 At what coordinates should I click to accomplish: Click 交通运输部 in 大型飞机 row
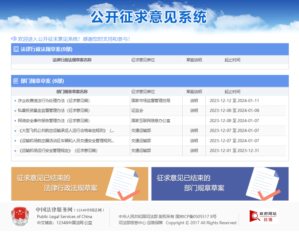(x=141, y=130)
